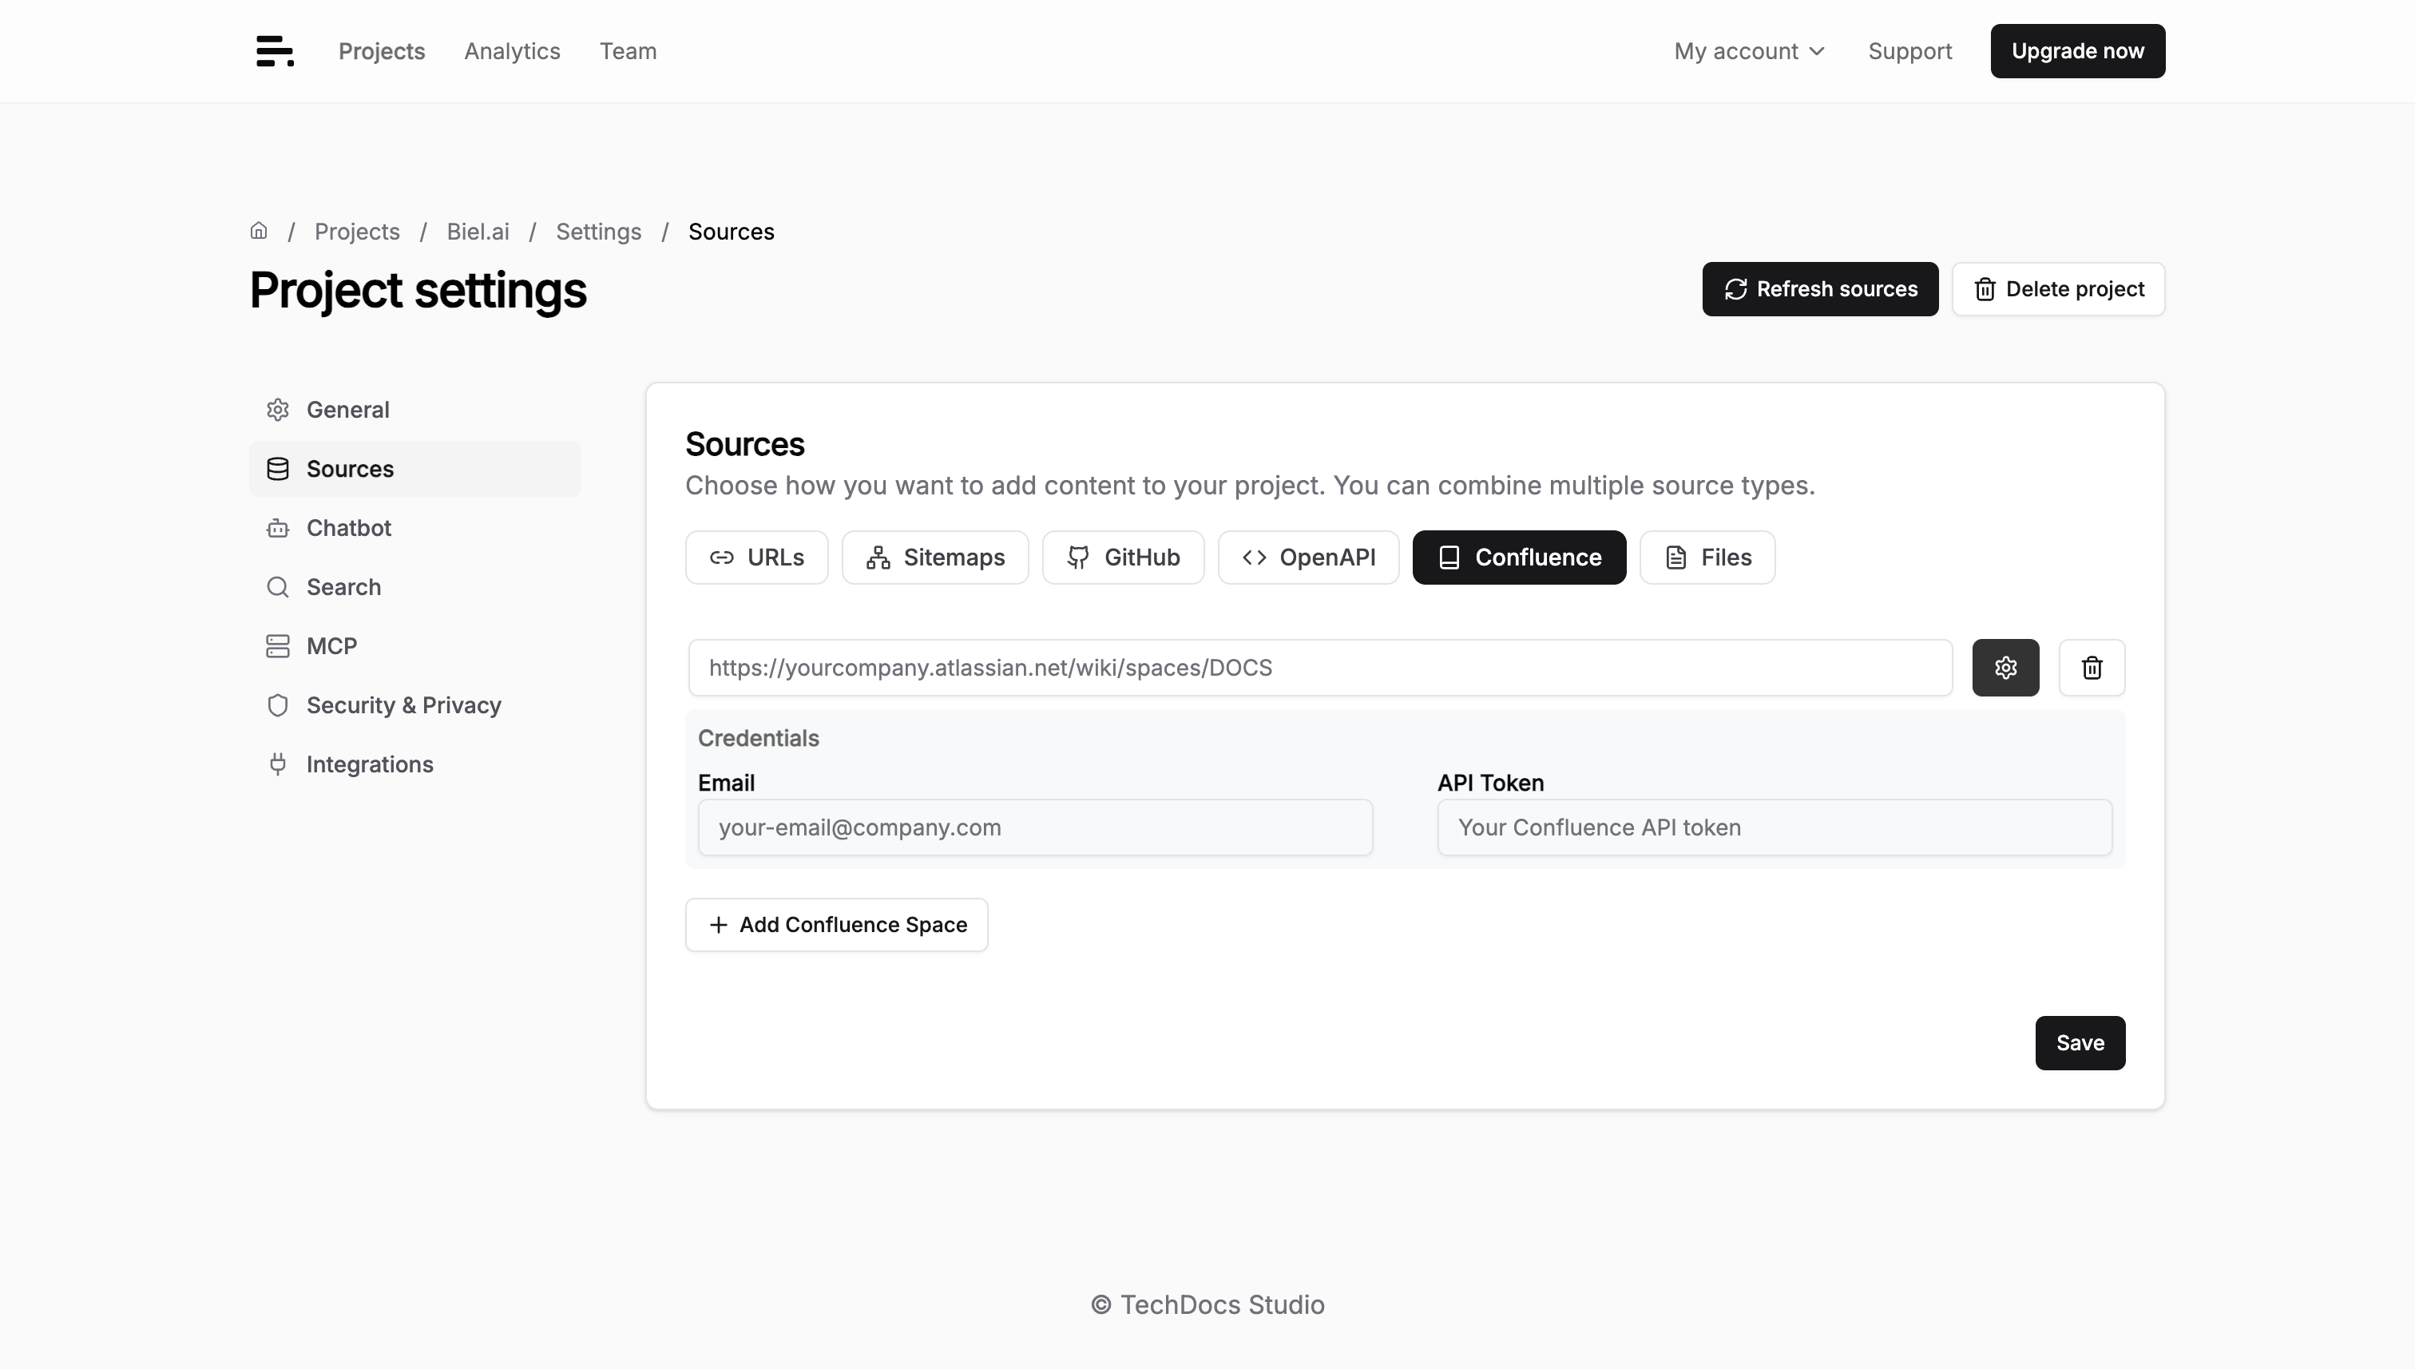Image resolution: width=2415 pixels, height=1369 pixels.
Task: Open Support link
Action: pyautogui.click(x=1909, y=51)
